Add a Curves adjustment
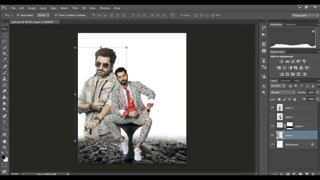Screen dimensions: 320x180 click(x=293, y=61)
